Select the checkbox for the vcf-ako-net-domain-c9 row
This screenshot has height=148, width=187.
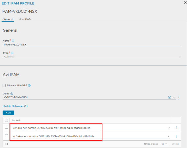coord(6,128)
